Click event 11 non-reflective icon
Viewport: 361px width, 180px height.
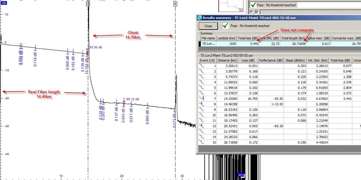pyautogui.click(x=201, y=121)
